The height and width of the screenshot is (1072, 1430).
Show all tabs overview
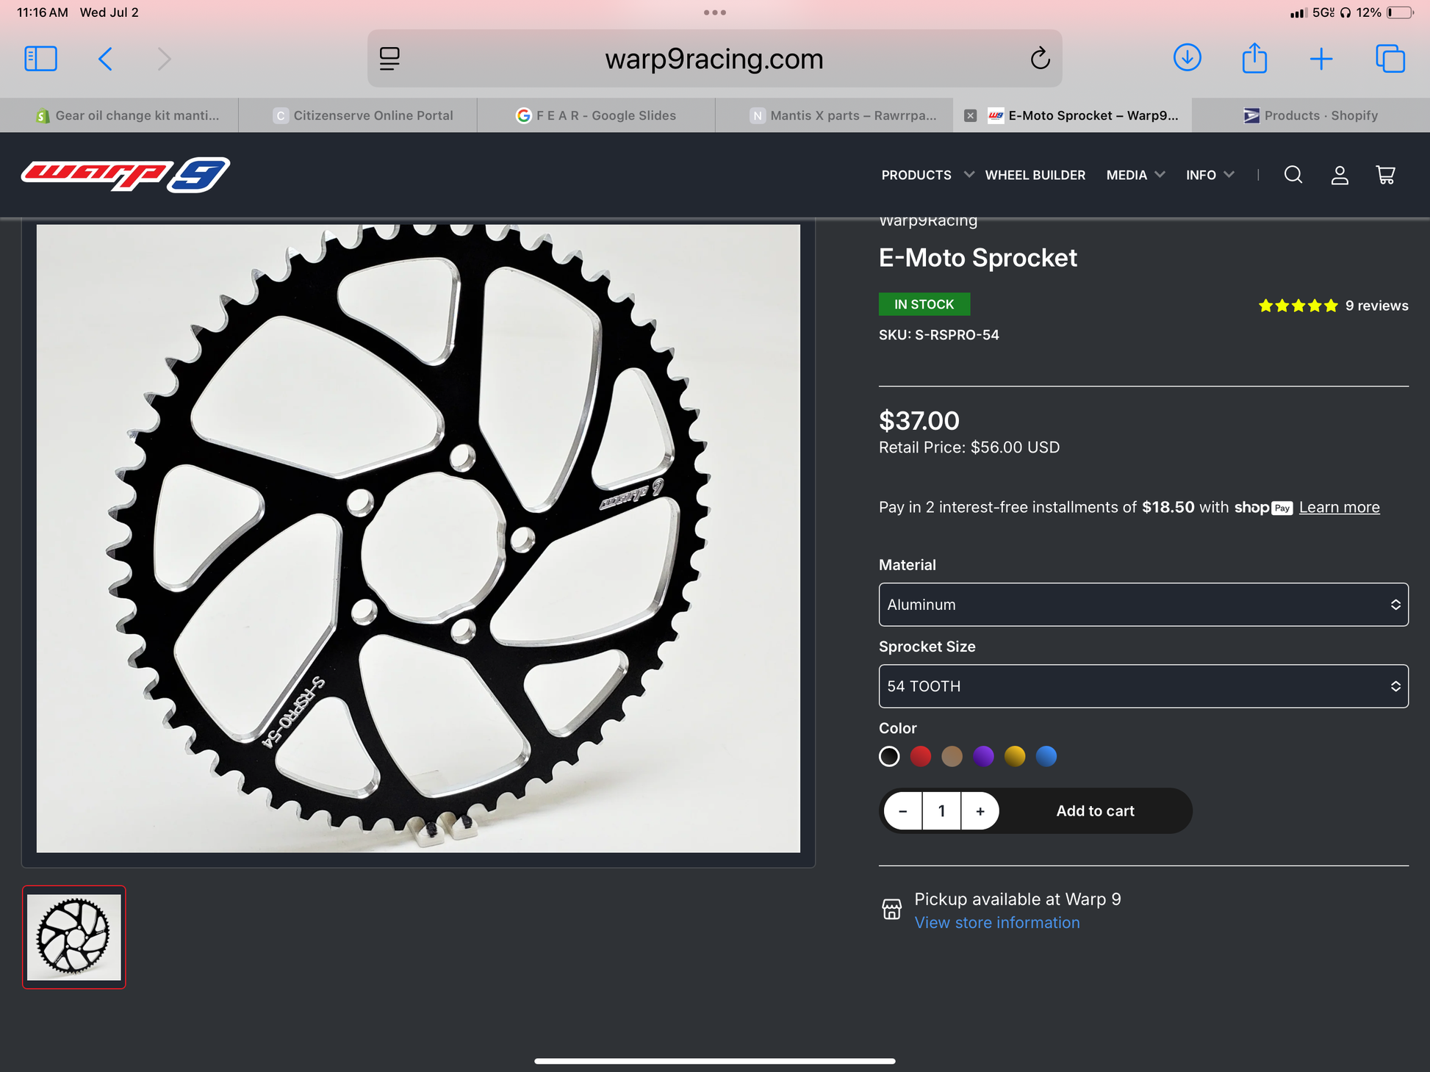(x=1390, y=59)
